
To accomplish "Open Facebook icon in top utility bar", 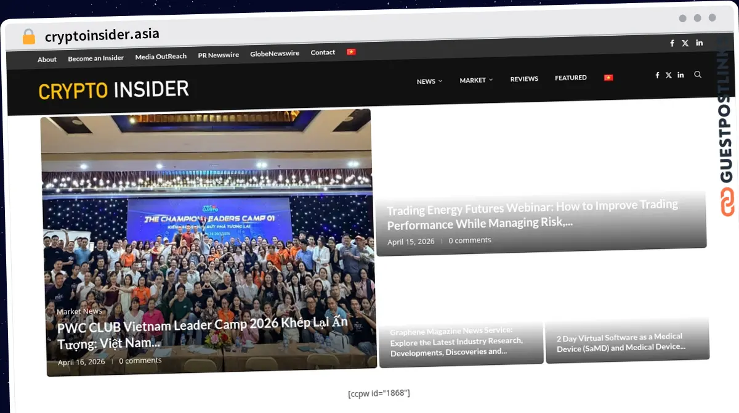I will [x=672, y=43].
